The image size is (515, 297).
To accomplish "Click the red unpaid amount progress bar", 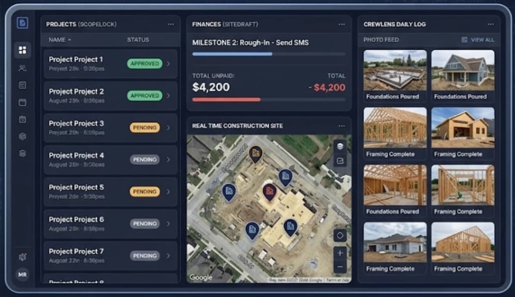I will (x=226, y=100).
